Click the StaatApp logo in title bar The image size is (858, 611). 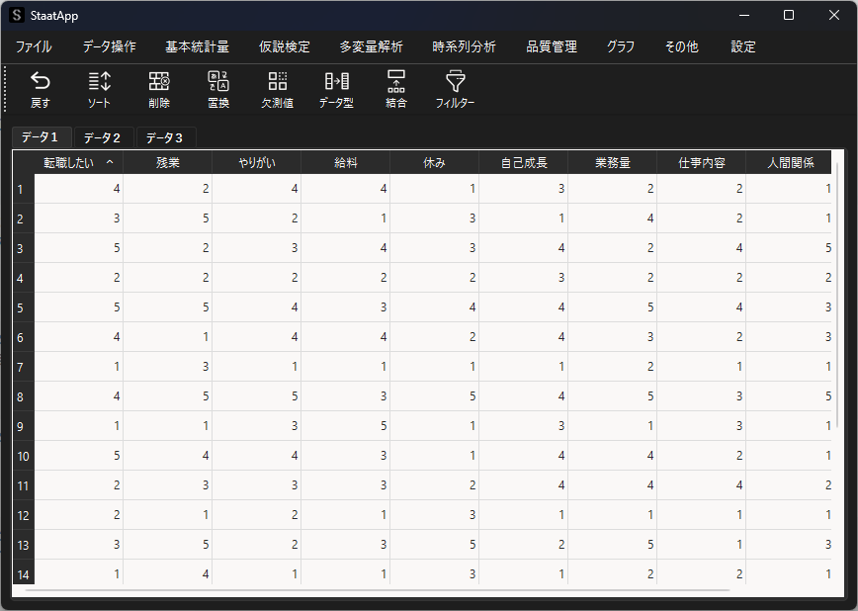tap(17, 16)
